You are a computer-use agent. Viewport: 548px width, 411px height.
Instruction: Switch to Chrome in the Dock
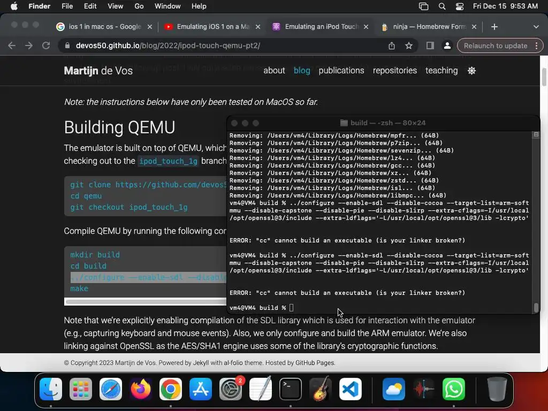pos(171,389)
